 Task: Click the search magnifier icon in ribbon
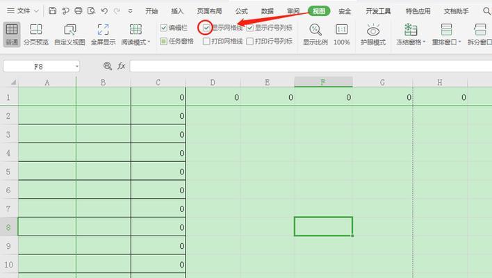(x=486, y=11)
